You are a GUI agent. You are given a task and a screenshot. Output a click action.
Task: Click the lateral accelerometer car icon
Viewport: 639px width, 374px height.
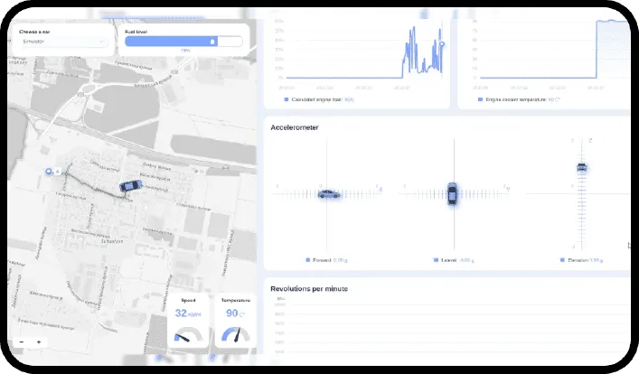click(x=452, y=193)
